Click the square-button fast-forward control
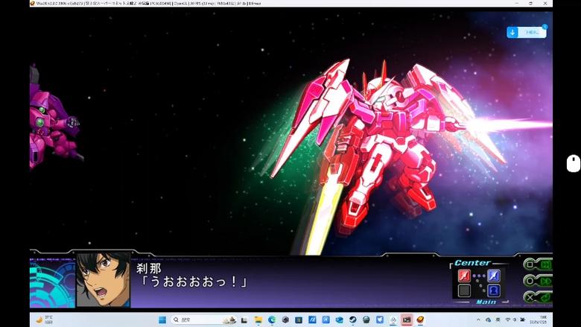 pos(538,264)
